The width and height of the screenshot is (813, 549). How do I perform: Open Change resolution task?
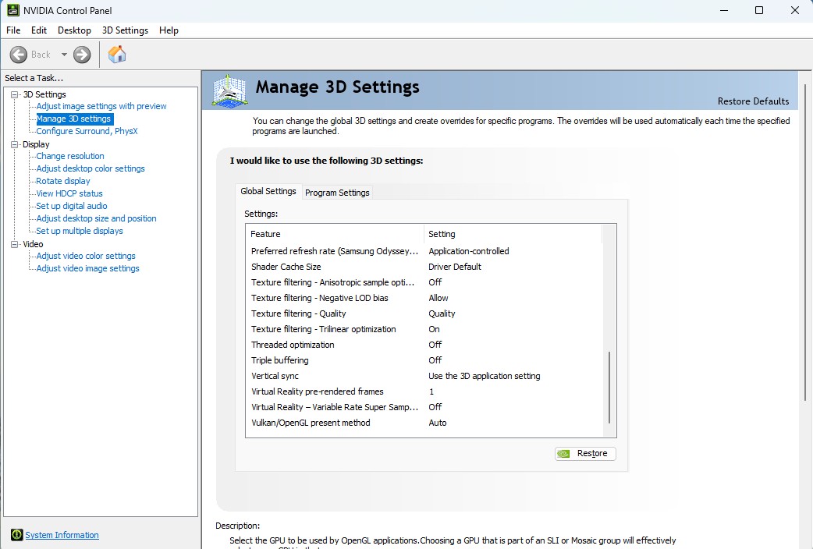70,156
